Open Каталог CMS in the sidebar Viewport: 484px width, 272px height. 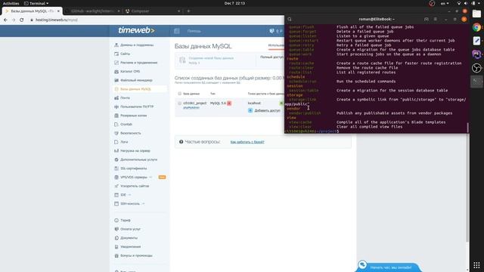pos(130,71)
